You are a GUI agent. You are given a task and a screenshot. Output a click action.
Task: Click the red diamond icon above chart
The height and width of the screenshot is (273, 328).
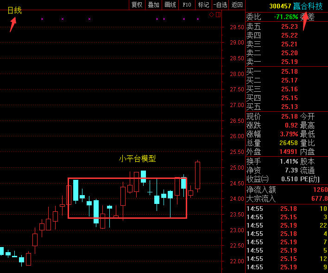point(211,15)
